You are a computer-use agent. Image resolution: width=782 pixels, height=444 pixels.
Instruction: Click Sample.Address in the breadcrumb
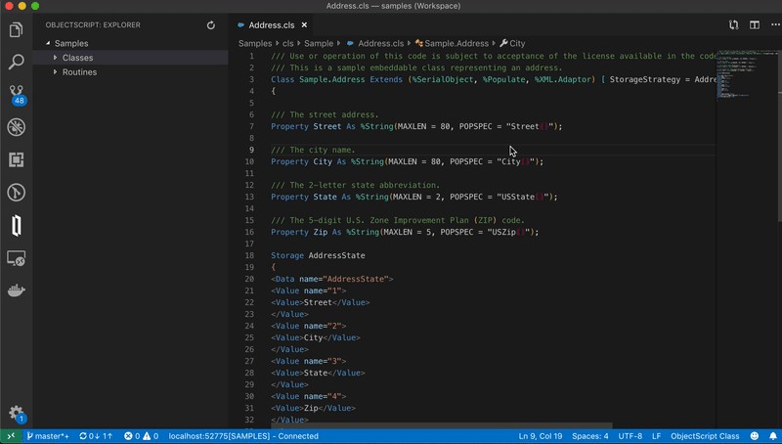pos(456,43)
